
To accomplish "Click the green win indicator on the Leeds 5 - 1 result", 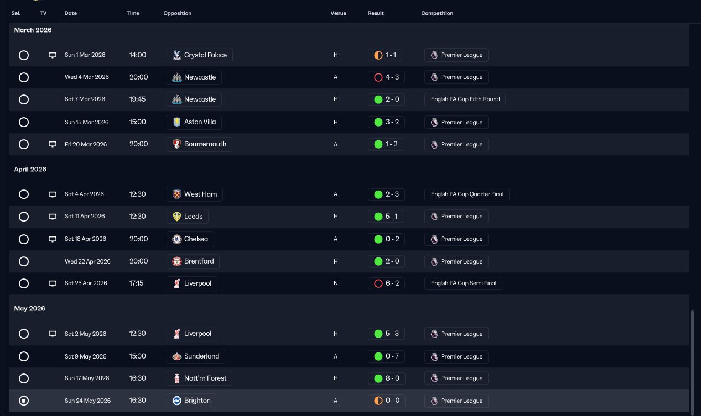I will [378, 217].
